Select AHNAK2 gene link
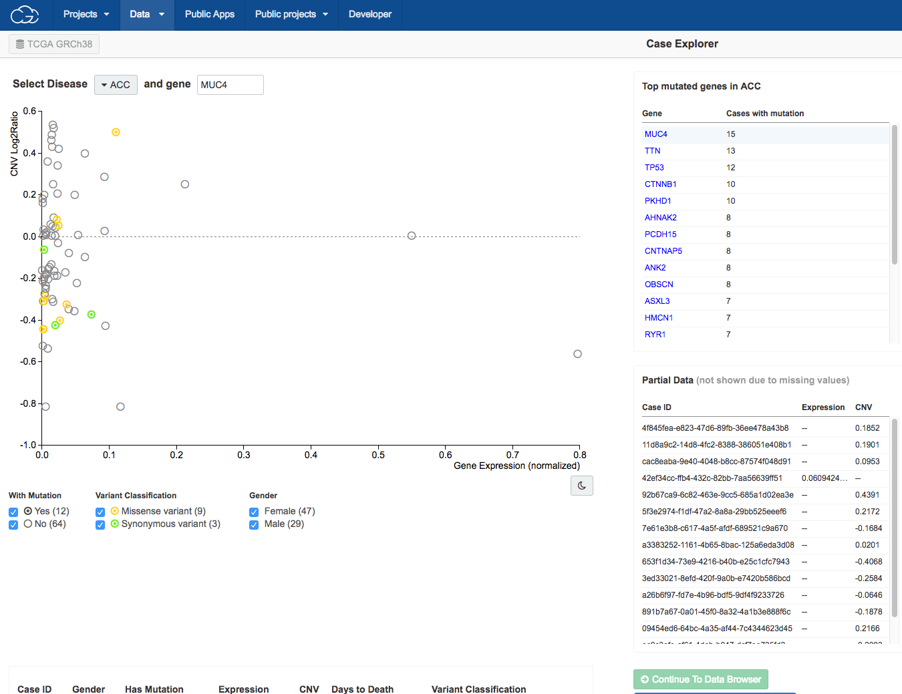Image resolution: width=902 pixels, height=694 pixels. 661,218
